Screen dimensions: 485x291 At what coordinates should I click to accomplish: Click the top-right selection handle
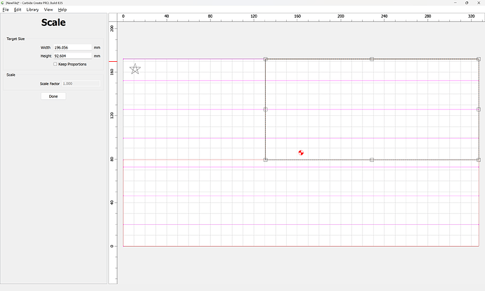[478, 59]
